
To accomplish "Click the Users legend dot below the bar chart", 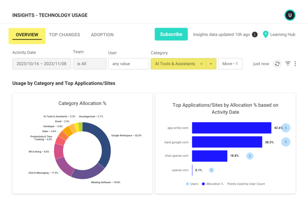I will [188, 184].
